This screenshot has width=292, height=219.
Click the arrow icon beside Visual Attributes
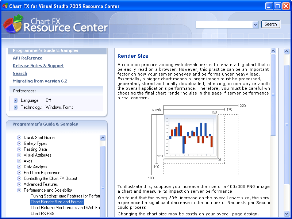[19, 155]
